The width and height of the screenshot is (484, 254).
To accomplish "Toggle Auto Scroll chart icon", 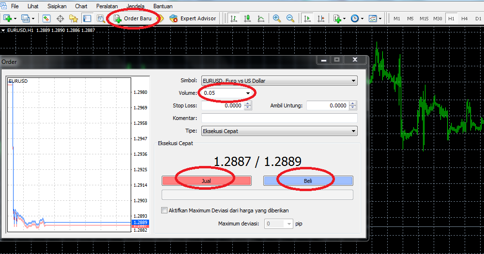I will point(307,18).
